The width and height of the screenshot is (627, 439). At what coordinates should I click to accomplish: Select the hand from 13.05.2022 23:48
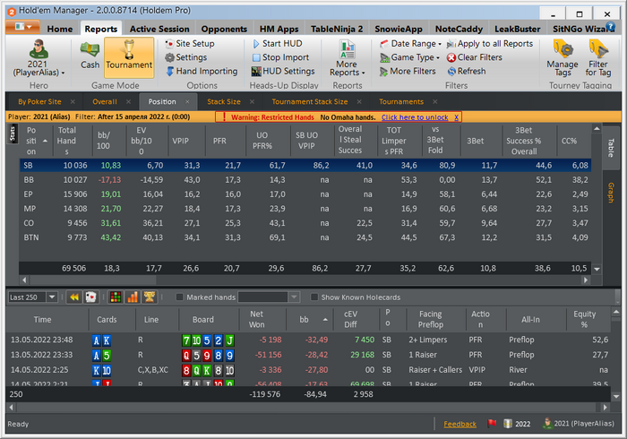[308, 340]
